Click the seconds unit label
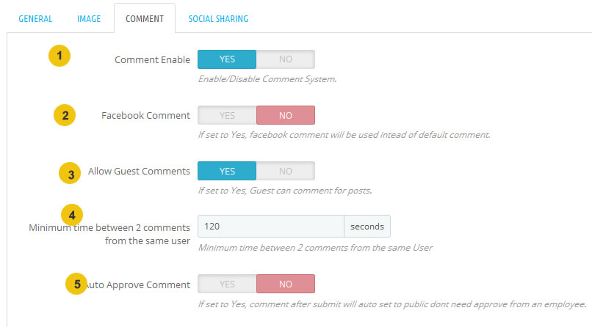 [x=367, y=227]
